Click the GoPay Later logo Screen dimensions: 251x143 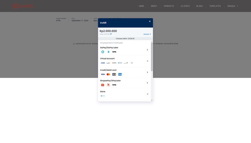pos(108,52)
